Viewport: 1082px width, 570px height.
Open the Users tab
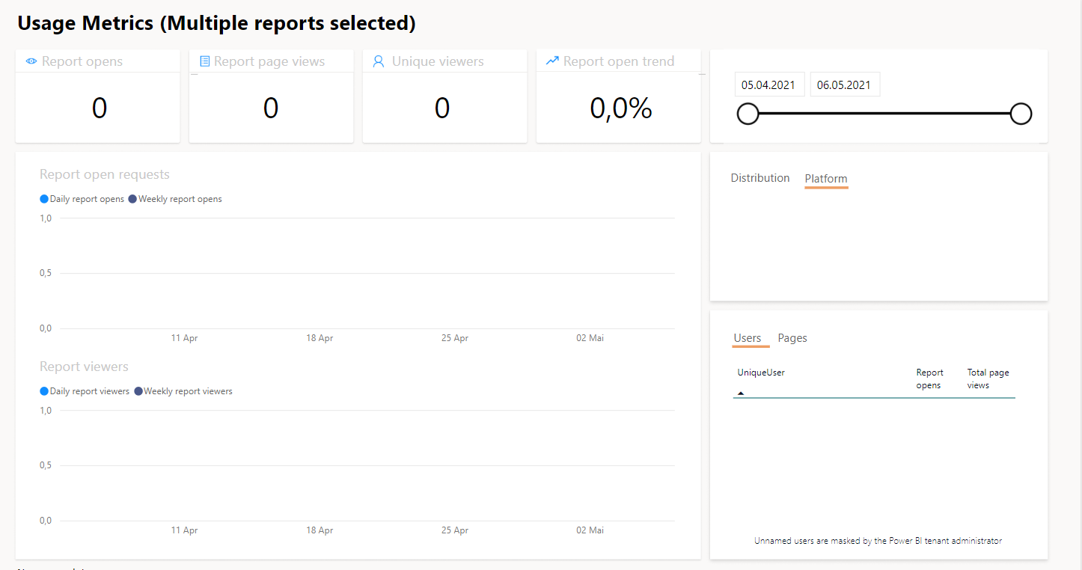pos(748,338)
